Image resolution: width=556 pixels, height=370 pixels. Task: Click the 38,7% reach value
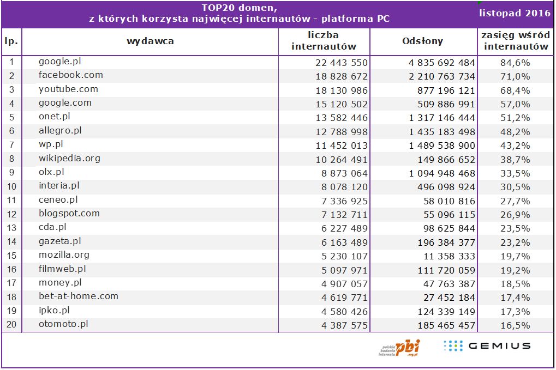515,160
